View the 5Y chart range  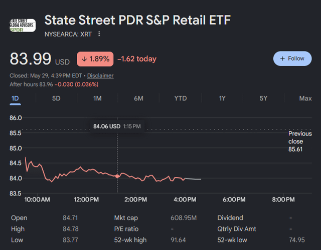tap(263, 98)
